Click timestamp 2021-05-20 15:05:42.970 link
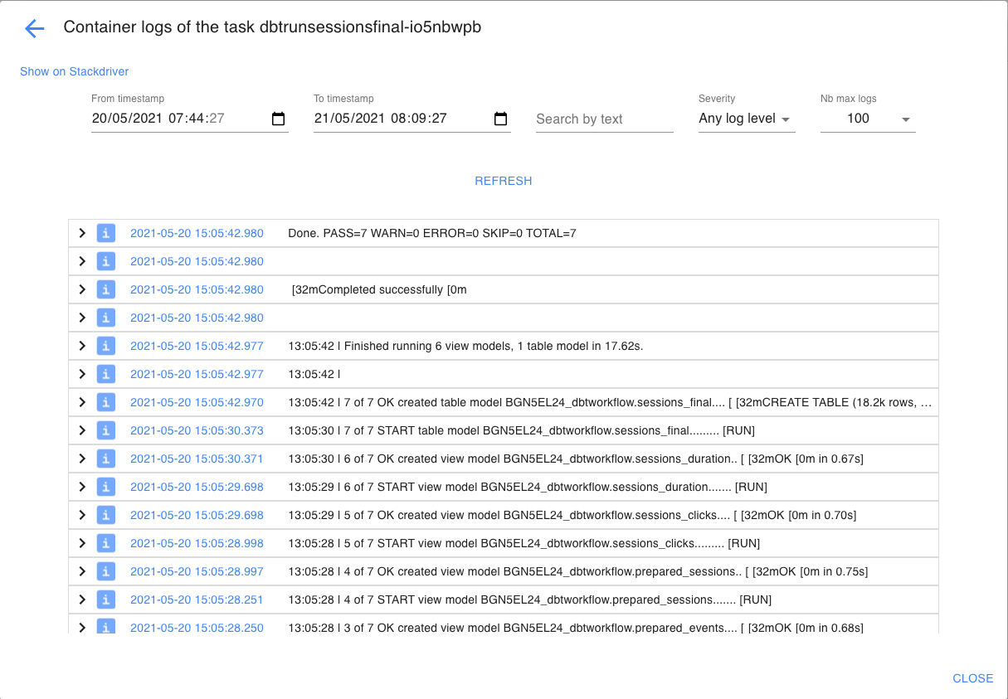Screen dimensions: 1008x699 (x=197, y=402)
